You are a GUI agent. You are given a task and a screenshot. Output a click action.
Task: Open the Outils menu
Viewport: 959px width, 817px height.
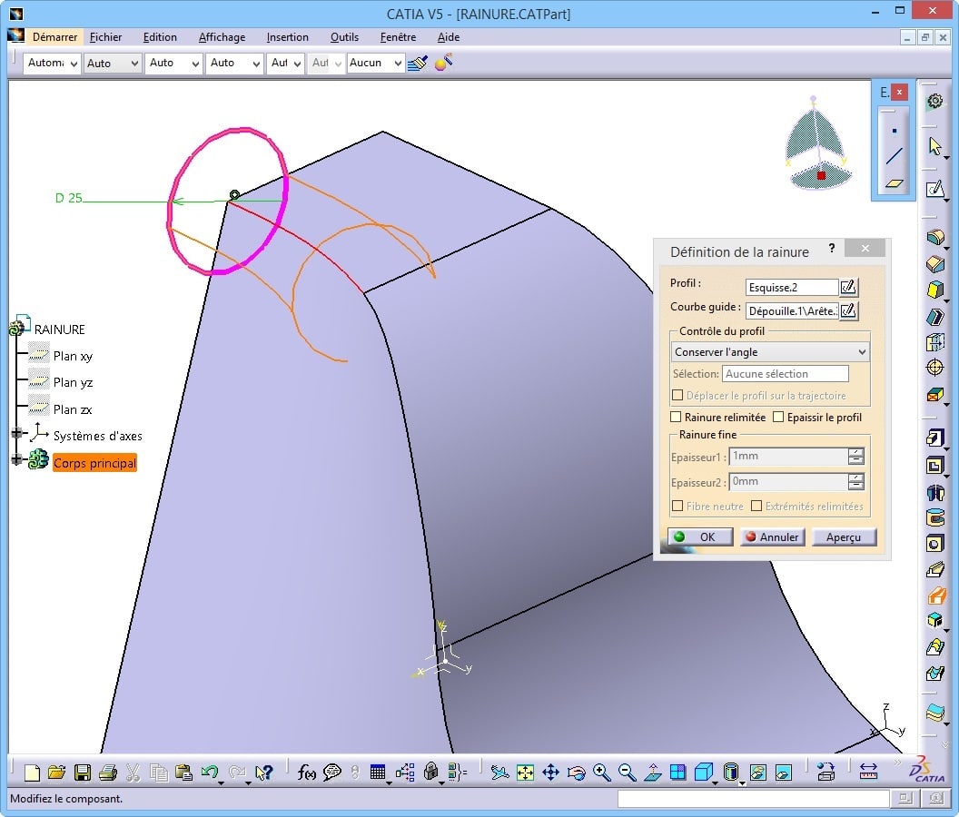coord(344,37)
